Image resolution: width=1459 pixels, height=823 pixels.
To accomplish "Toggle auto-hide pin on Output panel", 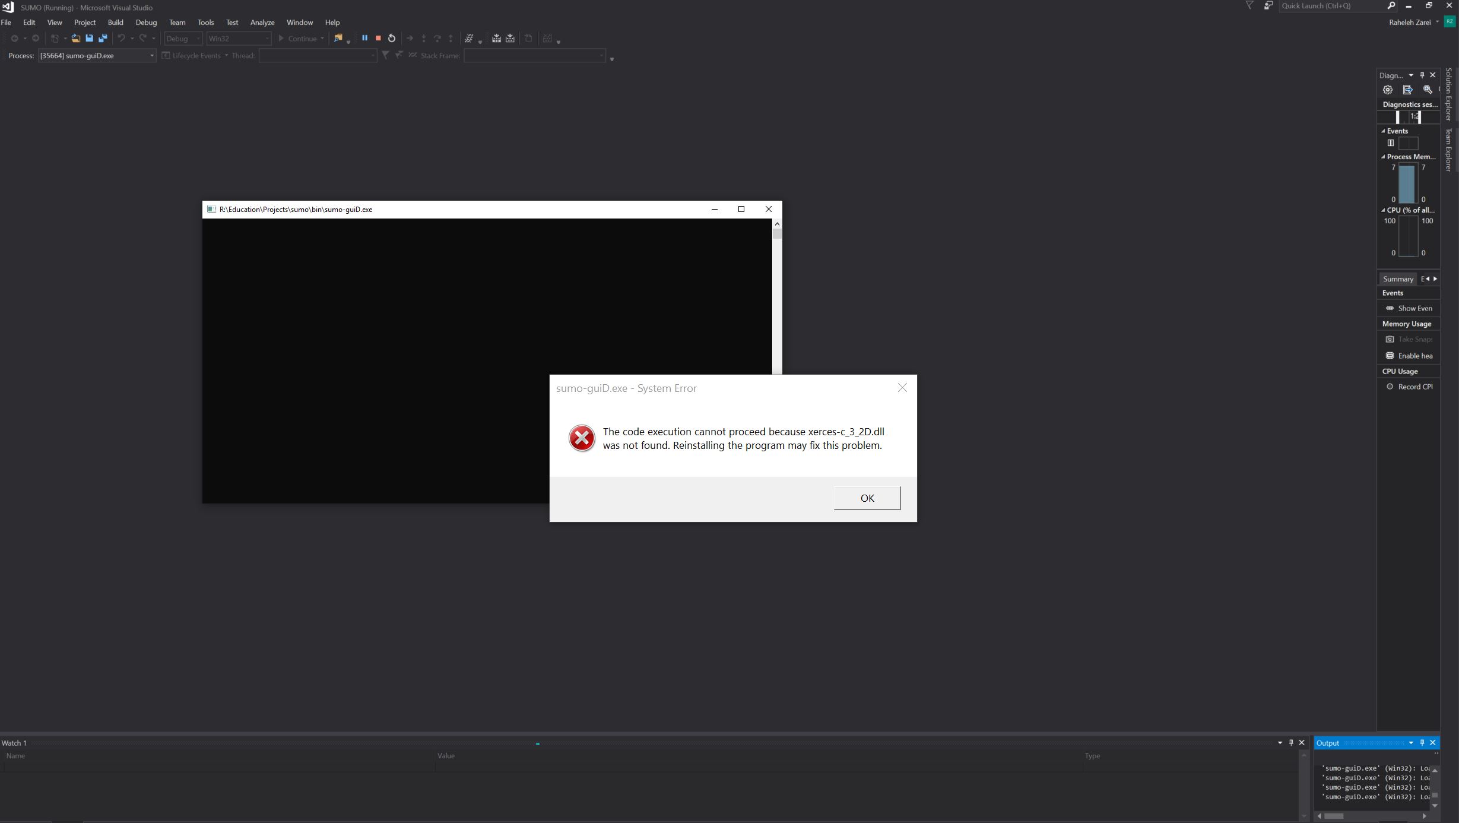I will click(x=1422, y=743).
